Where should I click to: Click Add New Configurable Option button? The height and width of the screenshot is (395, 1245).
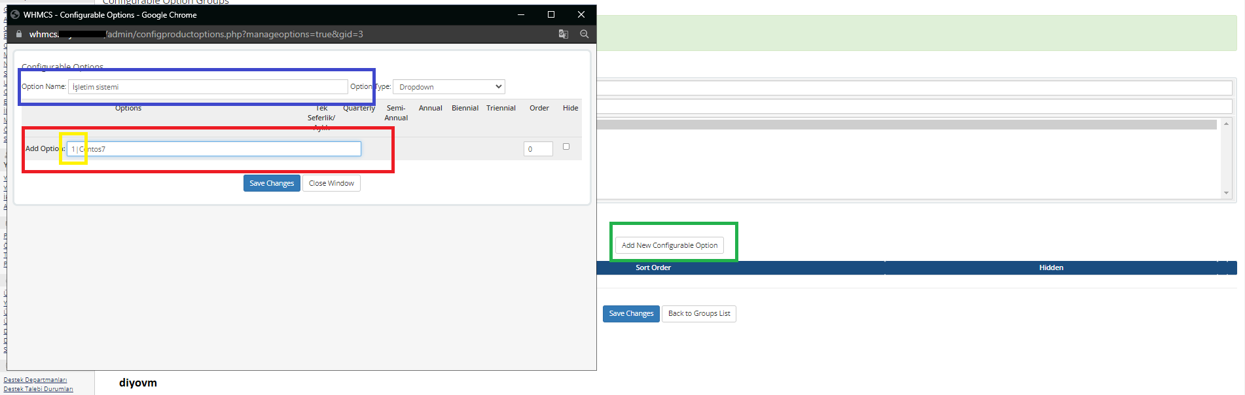[670, 245]
